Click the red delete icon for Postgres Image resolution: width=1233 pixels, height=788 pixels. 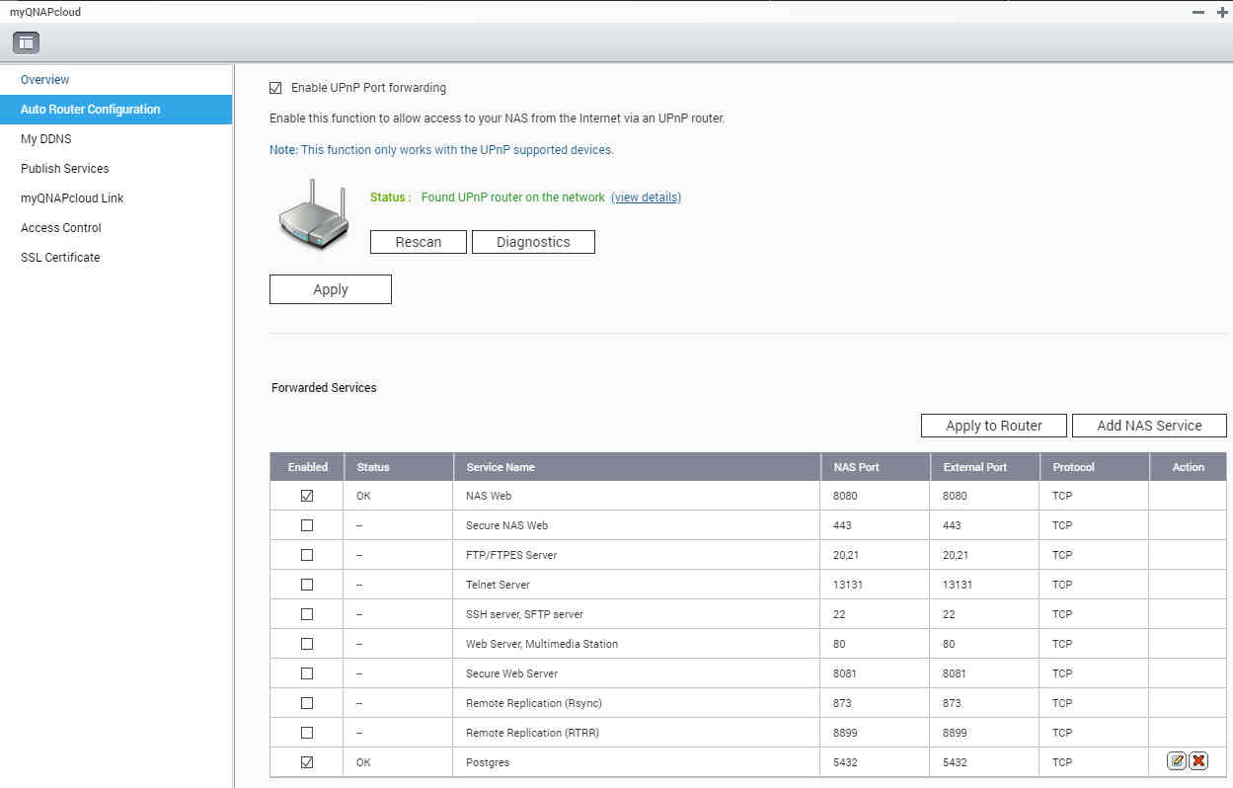[1198, 761]
